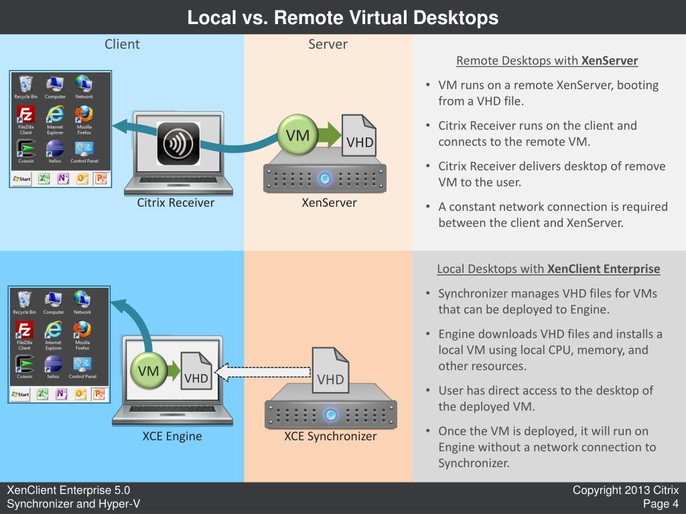686x514 pixels.
Task: Select the VHD file above XCE Synchronizer
Action: (330, 370)
